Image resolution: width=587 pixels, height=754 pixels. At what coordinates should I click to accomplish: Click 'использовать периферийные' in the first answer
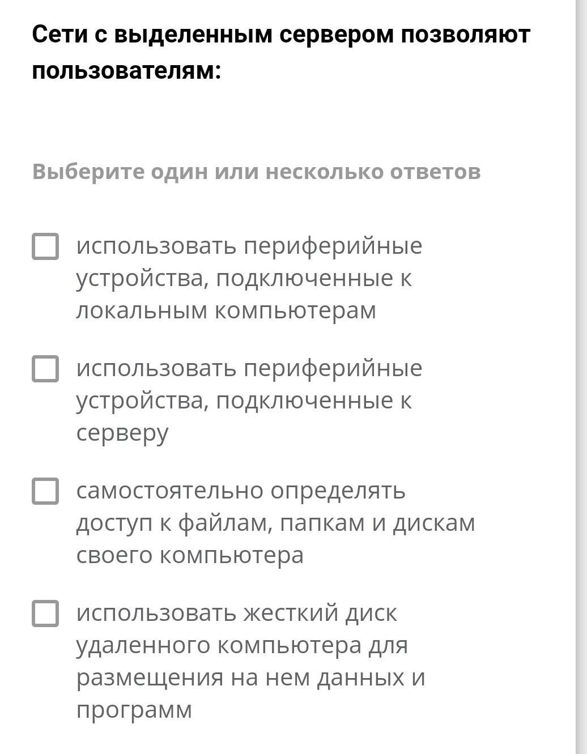[x=249, y=246]
